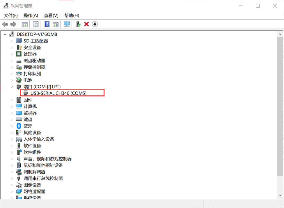Select the 蓝牙 device category
The image size is (284, 208).
click(28, 126)
